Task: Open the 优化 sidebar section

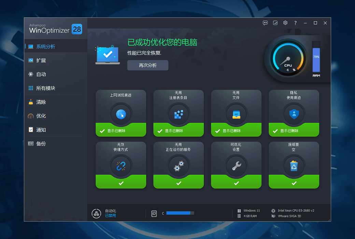Action: click(56, 116)
